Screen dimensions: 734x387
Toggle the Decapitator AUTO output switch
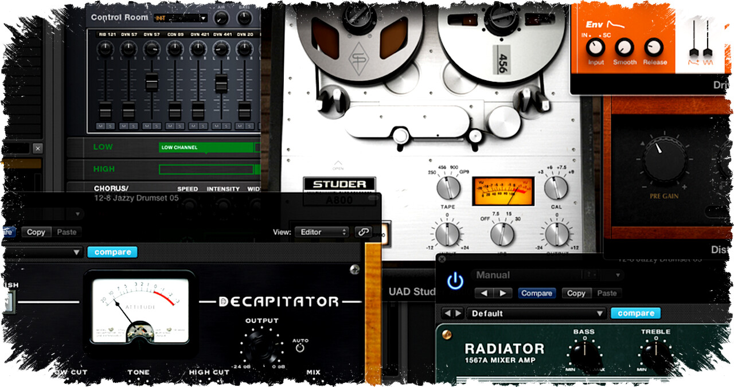300,348
